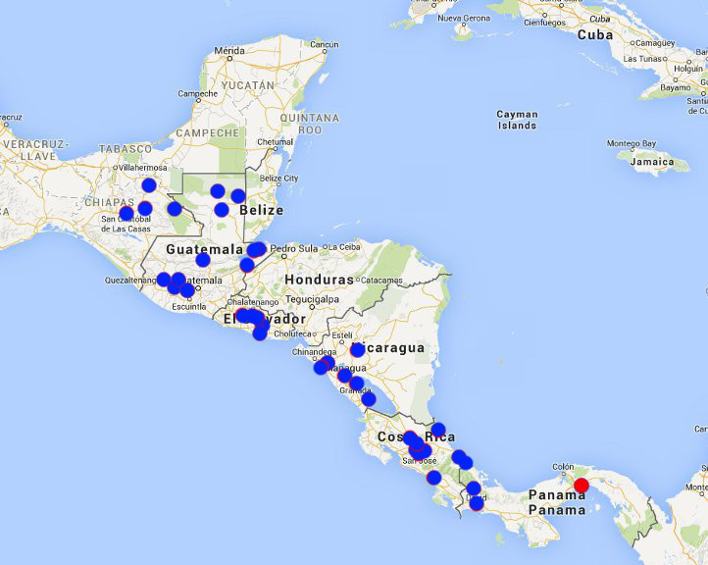
Task: Select the Cayman Islands label
Action: [517, 120]
